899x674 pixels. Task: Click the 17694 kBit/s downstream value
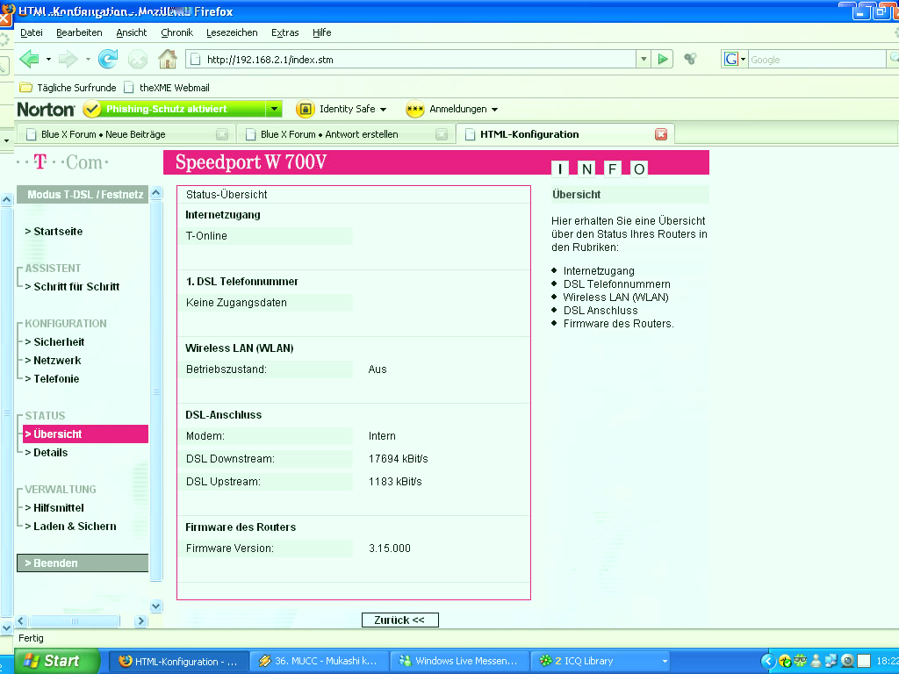tap(399, 459)
